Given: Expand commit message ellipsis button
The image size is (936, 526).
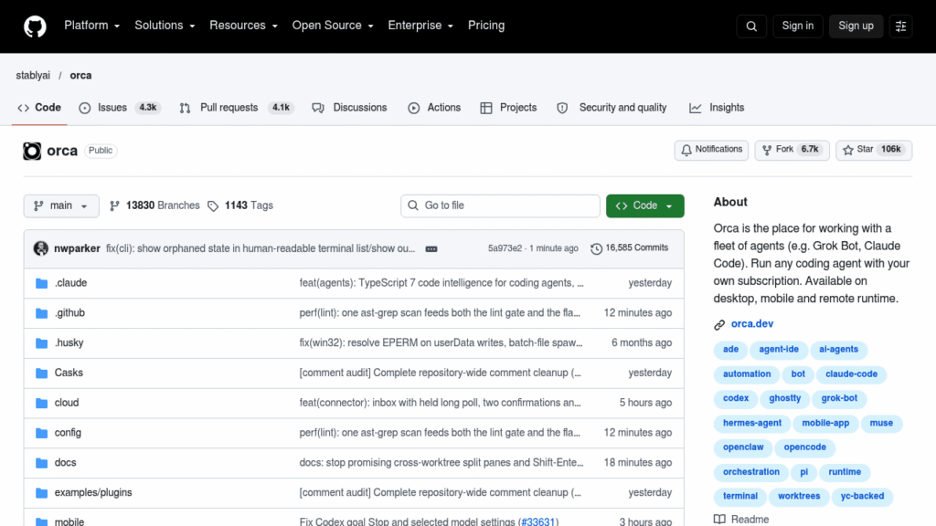Looking at the screenshot, I should (x=431, y=248).
